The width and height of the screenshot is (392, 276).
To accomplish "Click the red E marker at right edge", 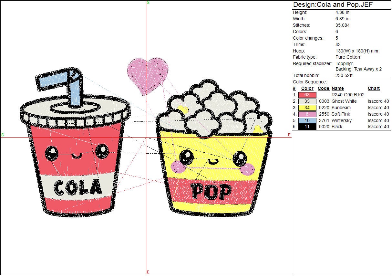I will [289, 135].
